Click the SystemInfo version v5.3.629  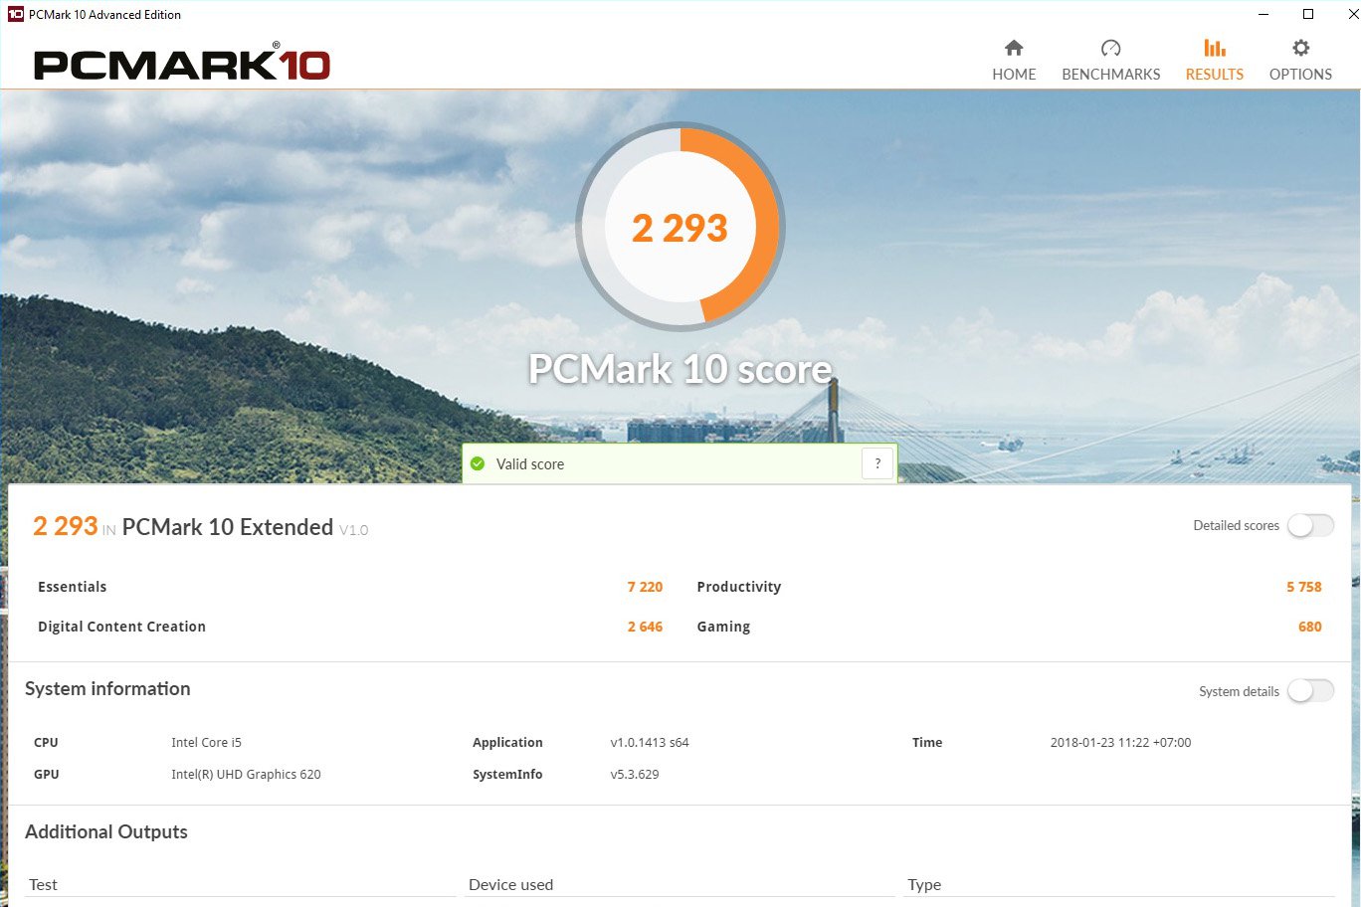(635, 775)
